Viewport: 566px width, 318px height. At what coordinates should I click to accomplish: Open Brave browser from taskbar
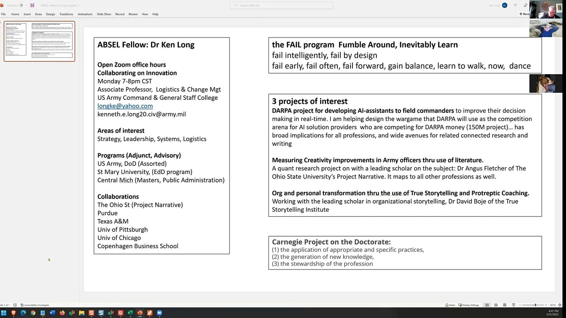click(x=14, y=313)
